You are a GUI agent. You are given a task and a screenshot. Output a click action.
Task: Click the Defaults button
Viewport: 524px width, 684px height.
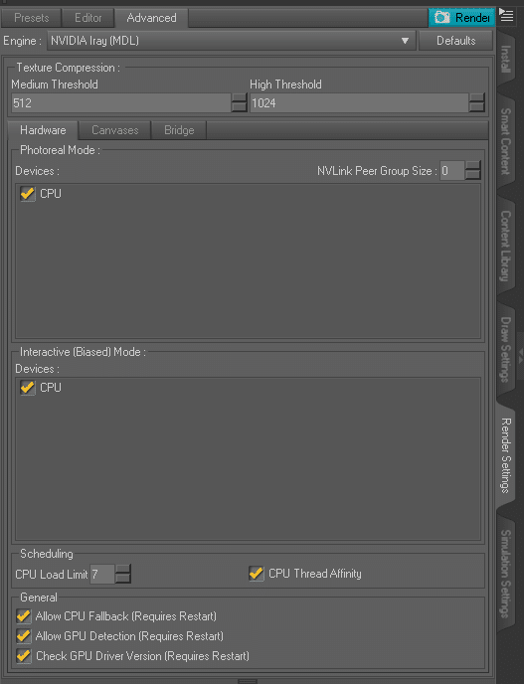[456, 41]
